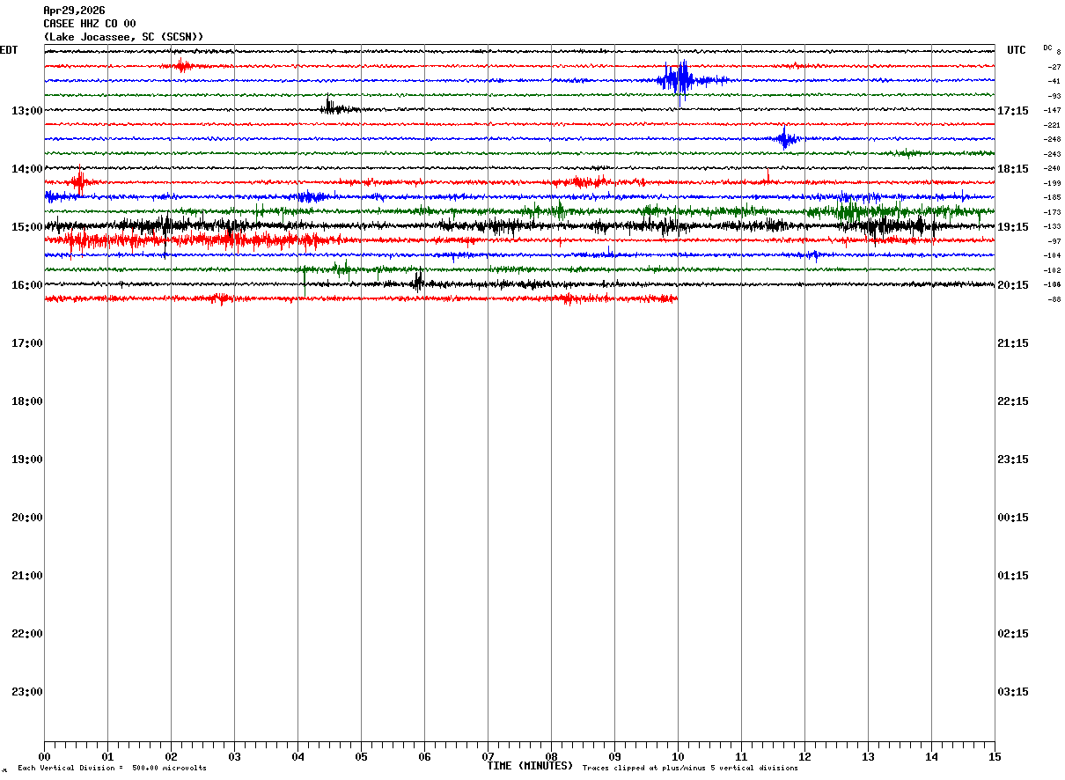Click the Traces clipped at plus/minus 5 note

[x=690, y=768]
